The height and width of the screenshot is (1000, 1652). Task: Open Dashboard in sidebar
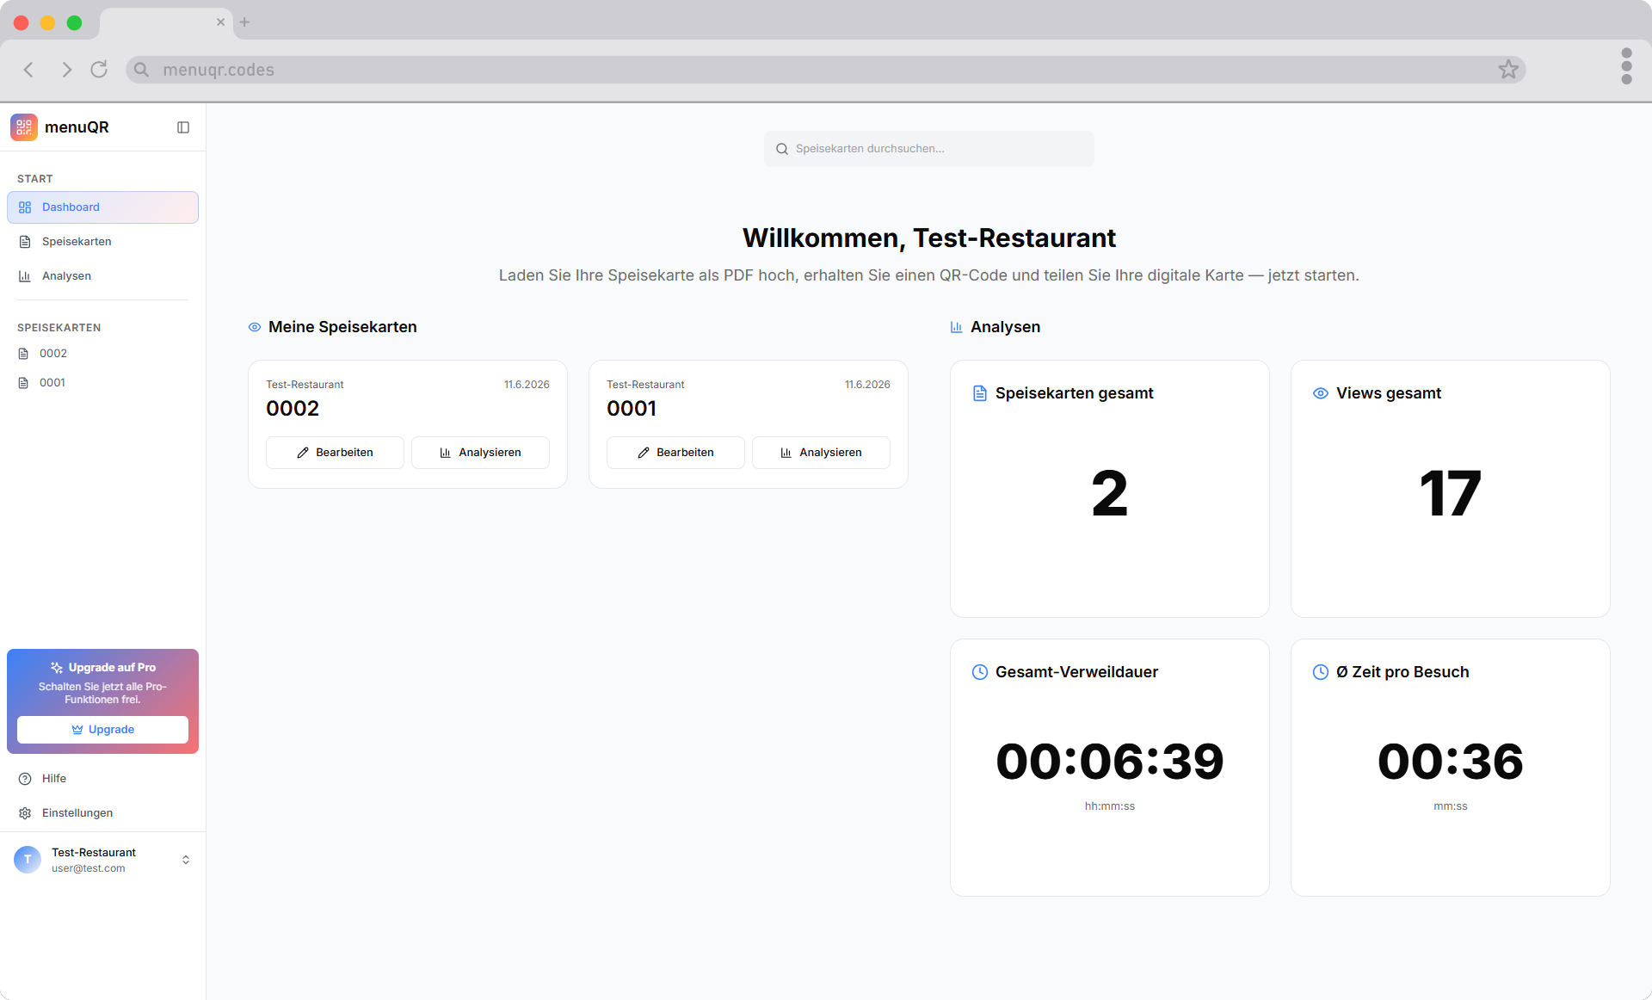coord(102,207)
